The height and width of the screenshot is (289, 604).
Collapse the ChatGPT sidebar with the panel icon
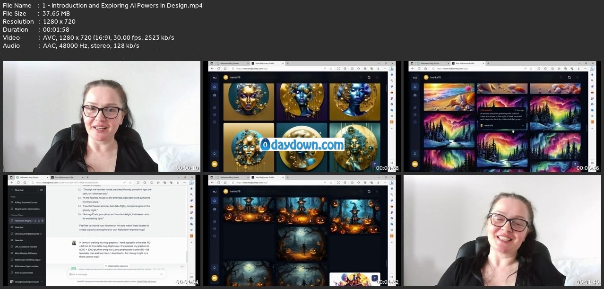(42, 190)
